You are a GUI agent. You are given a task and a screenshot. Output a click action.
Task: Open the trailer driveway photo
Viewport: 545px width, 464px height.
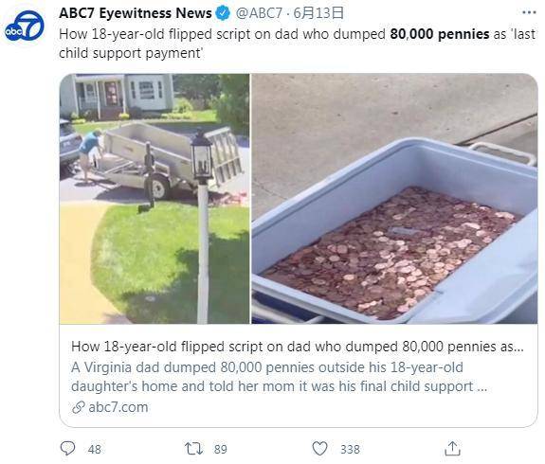pos(154,199)
